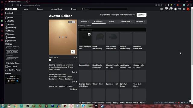Click the red Roblox Studio icon in header
The width and height of the screenshot is (193, 108).
pyautogui.click(x=188, y=9)
